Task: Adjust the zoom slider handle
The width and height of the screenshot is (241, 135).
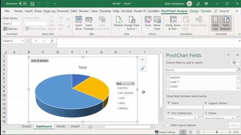Action: pyautogui.click(x=217, y=132)
